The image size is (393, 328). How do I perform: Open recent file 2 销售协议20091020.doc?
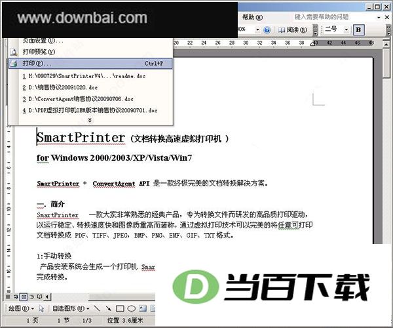coord(91,87)
